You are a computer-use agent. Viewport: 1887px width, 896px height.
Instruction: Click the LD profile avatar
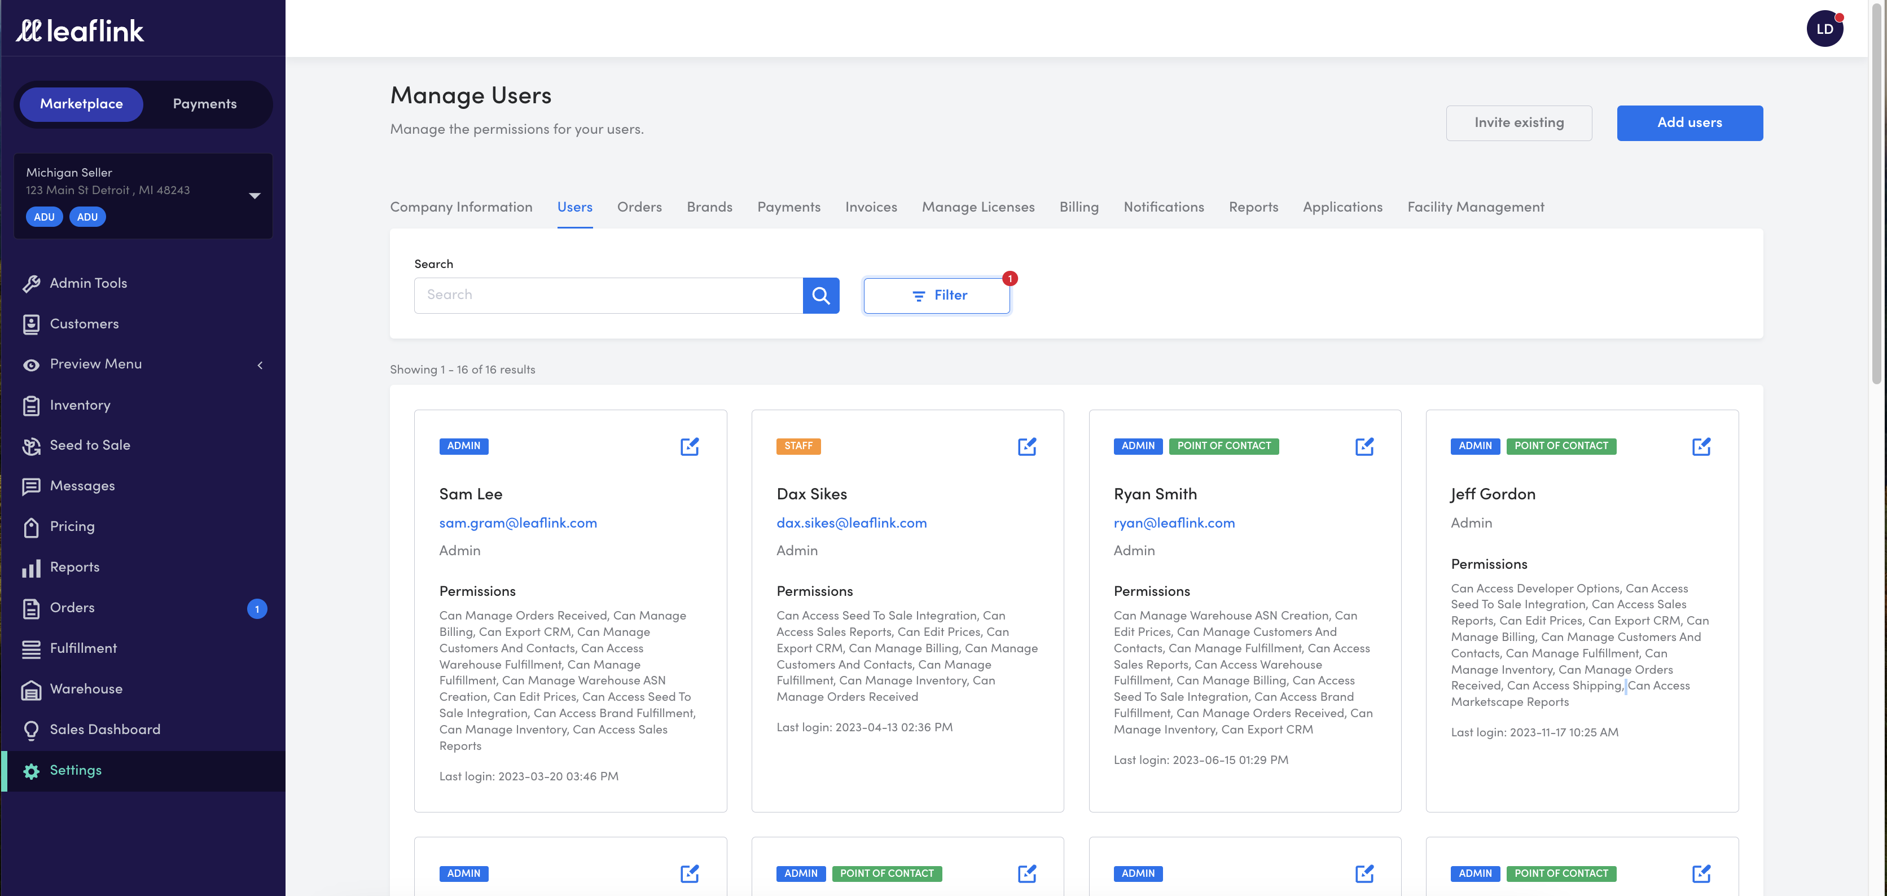[1825, 29]
